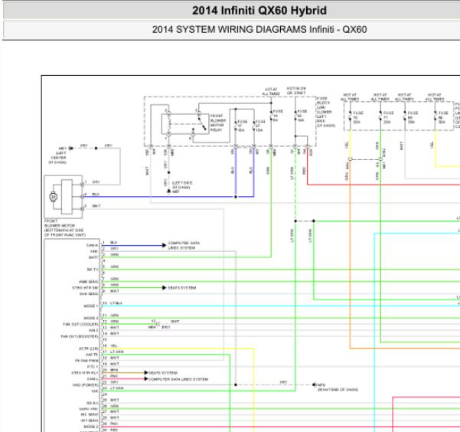Click the "HOT IN ON OR START" label

click(x=296, y=90)
